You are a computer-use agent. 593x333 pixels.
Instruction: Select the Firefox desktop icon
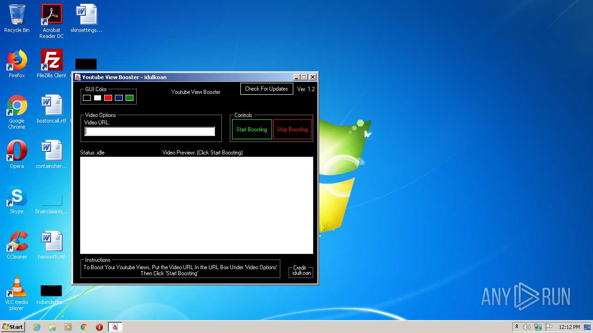point(17,64)
